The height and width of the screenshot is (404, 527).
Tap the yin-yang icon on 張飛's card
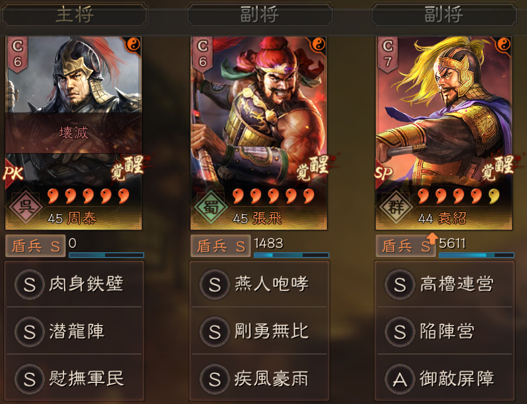(x=319, y=44)
